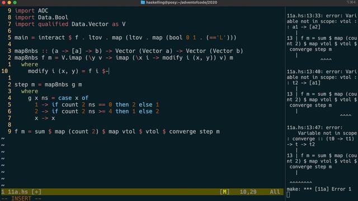Click the folder icon in window title
Viewport: 358px width, 201px height.
pyautogui.click(x=143, y=2)
